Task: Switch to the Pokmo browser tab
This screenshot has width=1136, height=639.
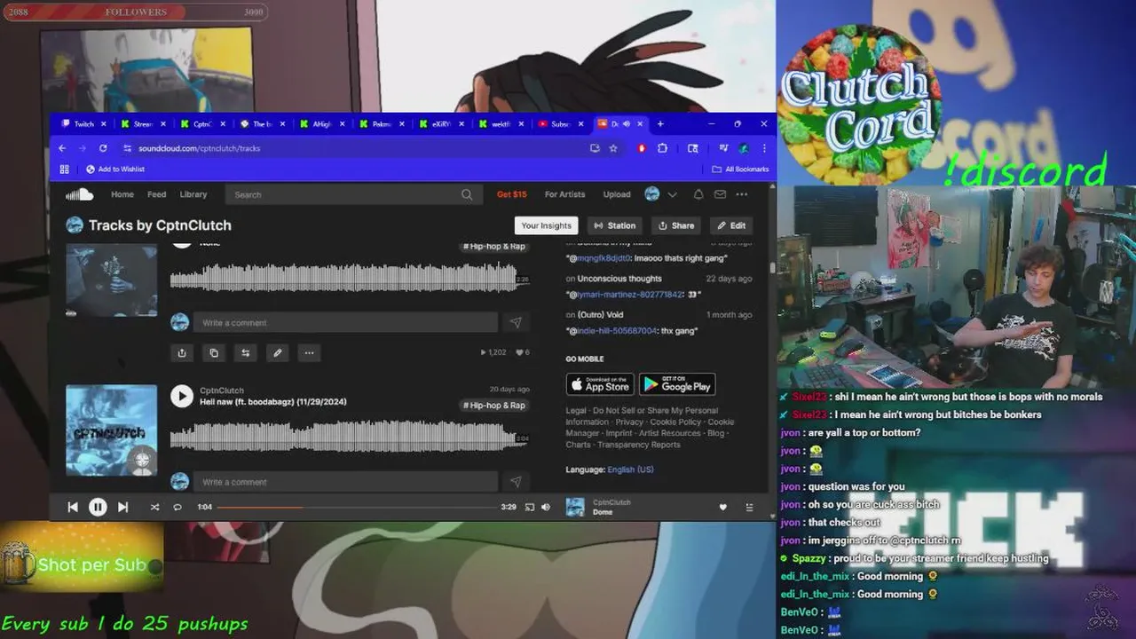Action: click(x=381, y=124)
